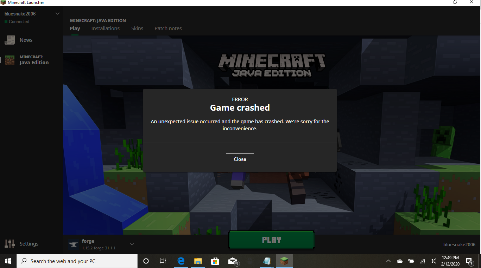Viewport: 481px width, 268px height.
Task: Open the News section icon
Action: (x=10, y=40)
